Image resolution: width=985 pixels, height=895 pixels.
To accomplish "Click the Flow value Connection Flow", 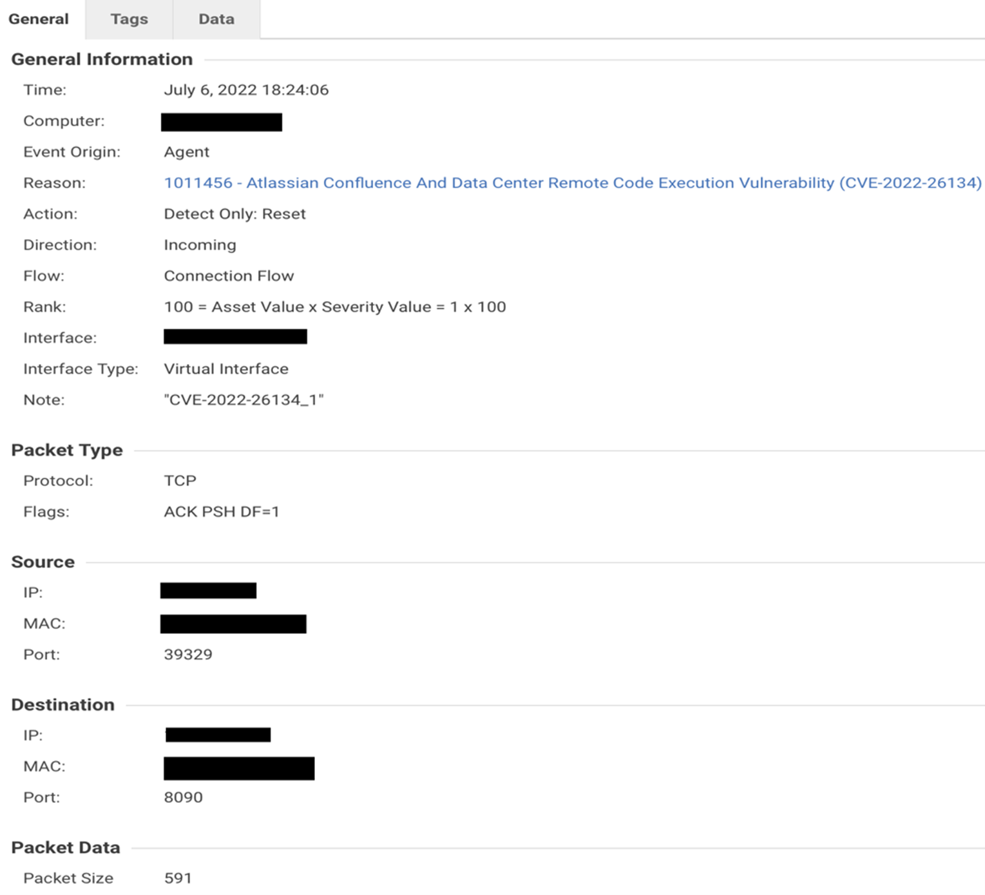I will tap(229, 276).
